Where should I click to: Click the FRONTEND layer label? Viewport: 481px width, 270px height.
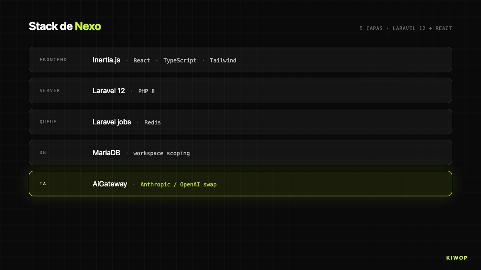click(x=53, y=60)
